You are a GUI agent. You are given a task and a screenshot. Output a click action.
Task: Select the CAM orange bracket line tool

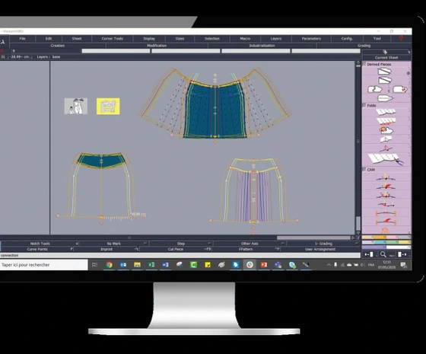click(386, 213)
